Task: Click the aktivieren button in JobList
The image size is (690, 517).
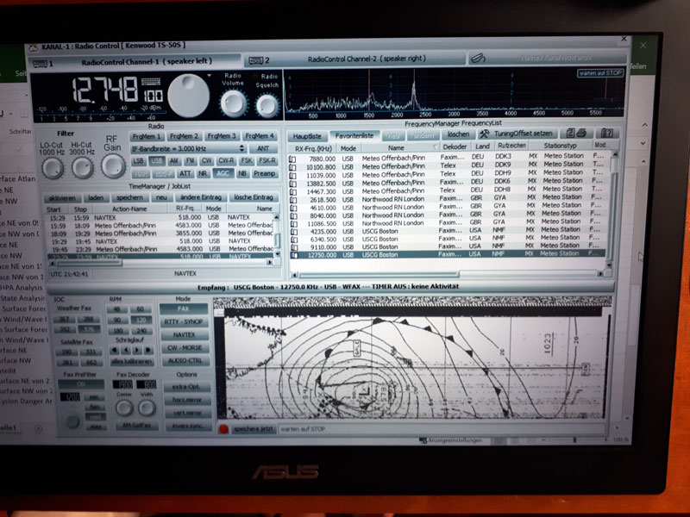Action: click(x=62, y=198)
